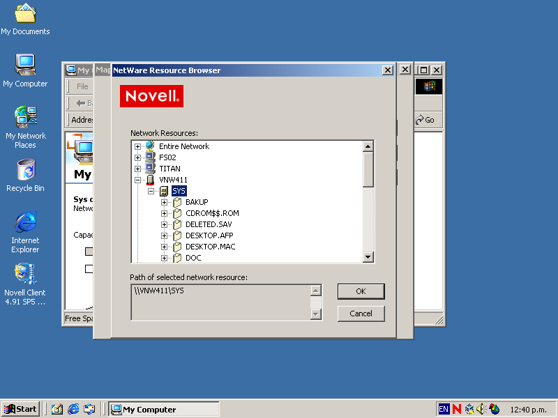Click the EN language indicator in the tray
The width and height of the screenshot is (558, 418).
(x=444, y=409)
